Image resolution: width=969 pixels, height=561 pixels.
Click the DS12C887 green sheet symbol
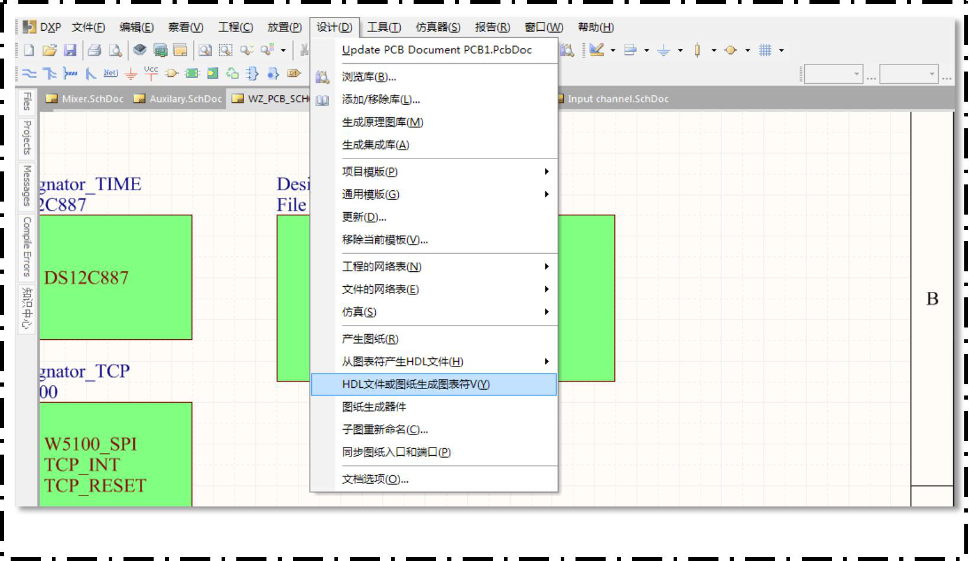click(115, 277)
